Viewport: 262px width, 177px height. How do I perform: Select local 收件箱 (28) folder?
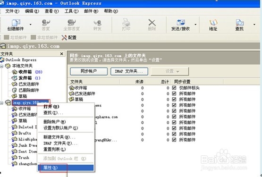(x=27, y=72)
